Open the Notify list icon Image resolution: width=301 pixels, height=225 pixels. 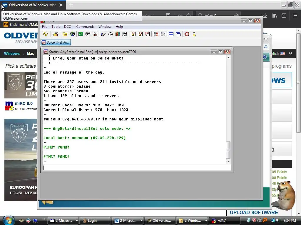[156, 34]
